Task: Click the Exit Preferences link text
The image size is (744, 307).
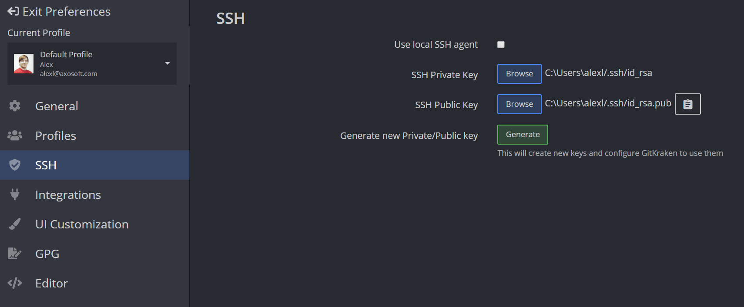Action: click(x=67, y=11)
